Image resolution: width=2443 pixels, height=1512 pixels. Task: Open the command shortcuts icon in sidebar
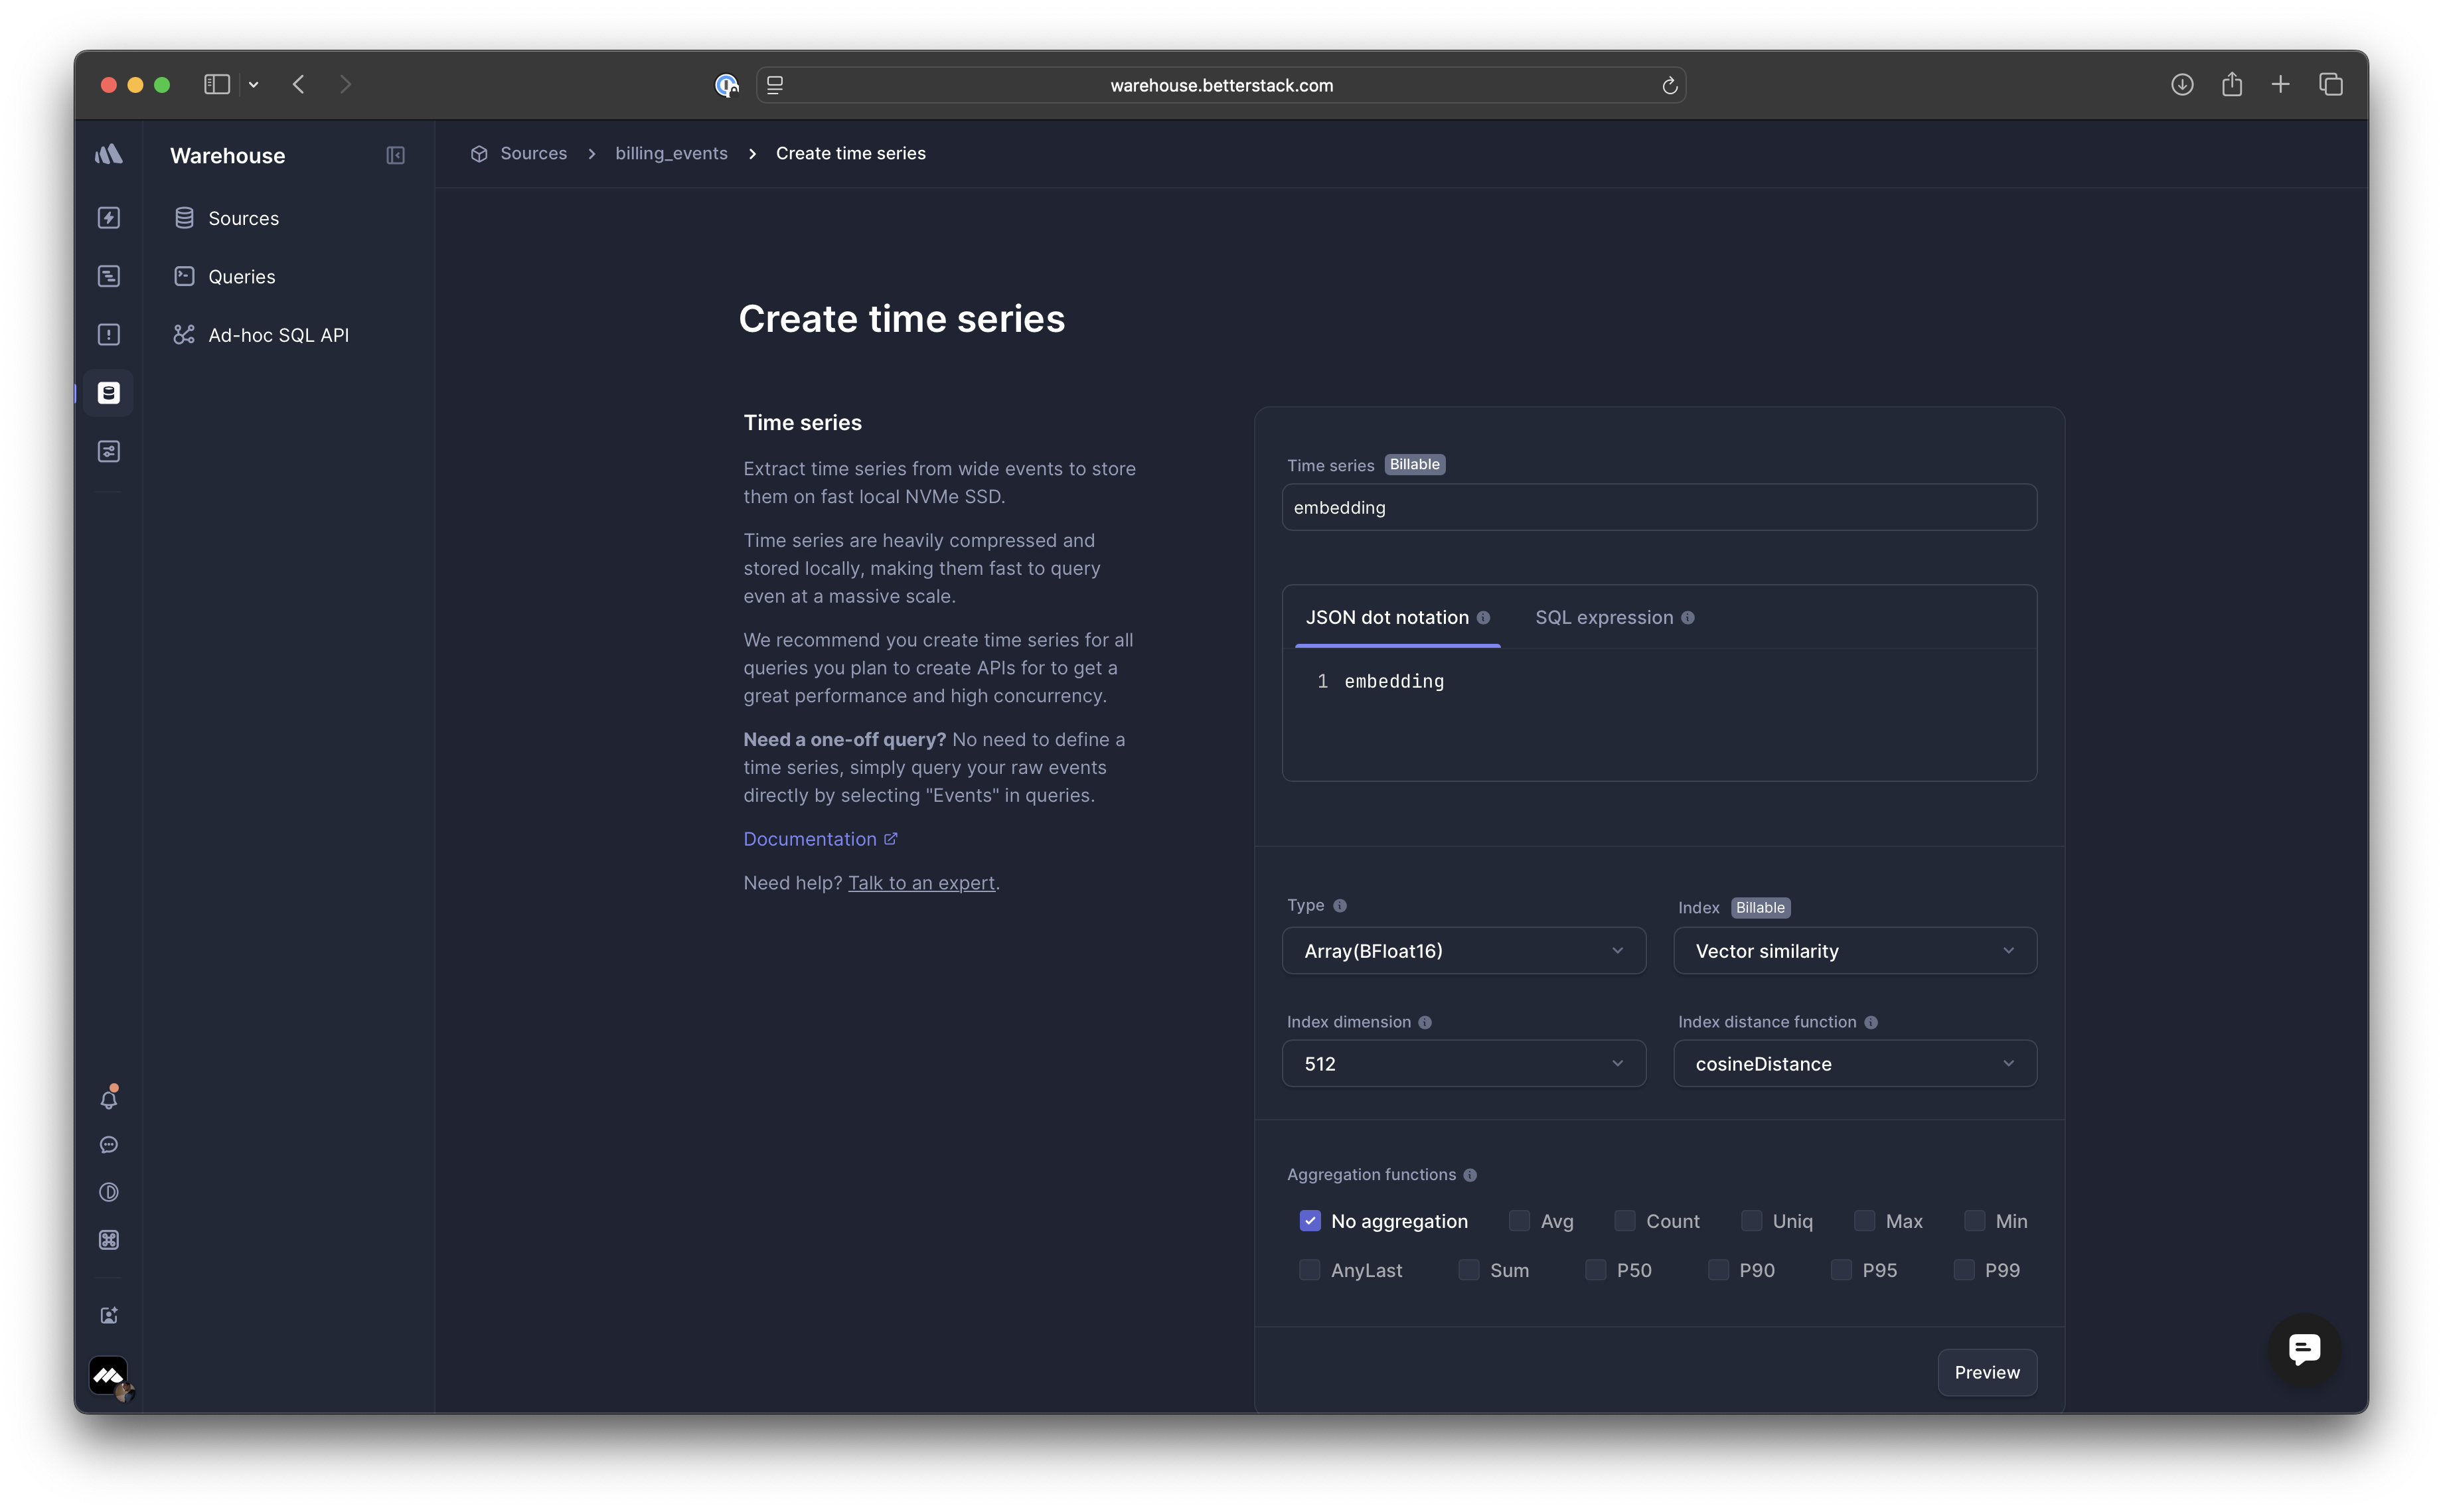pos(109,1240)
